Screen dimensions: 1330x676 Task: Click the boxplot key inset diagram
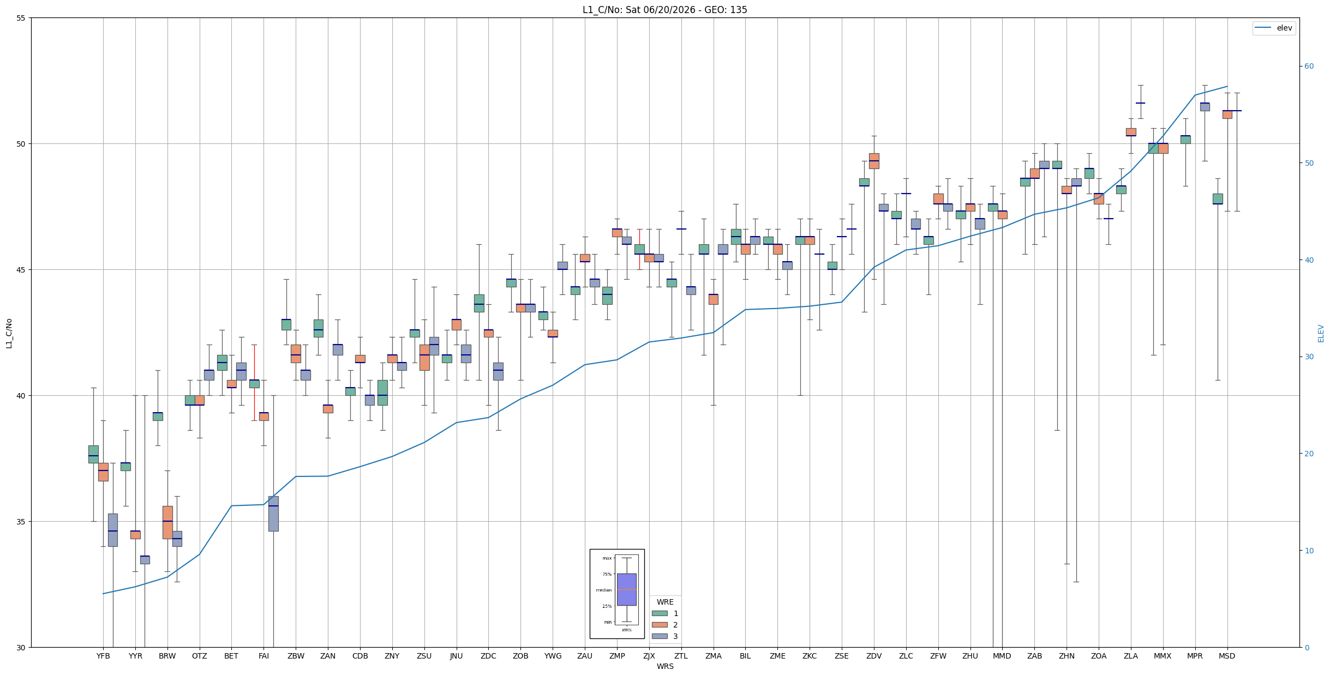617,594
